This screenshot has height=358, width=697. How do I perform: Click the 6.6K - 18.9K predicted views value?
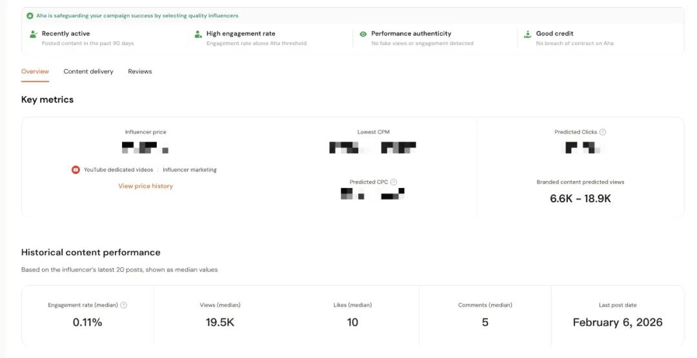(x=580, y=199)
